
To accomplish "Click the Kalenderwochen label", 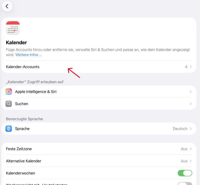I will [20, 173].
